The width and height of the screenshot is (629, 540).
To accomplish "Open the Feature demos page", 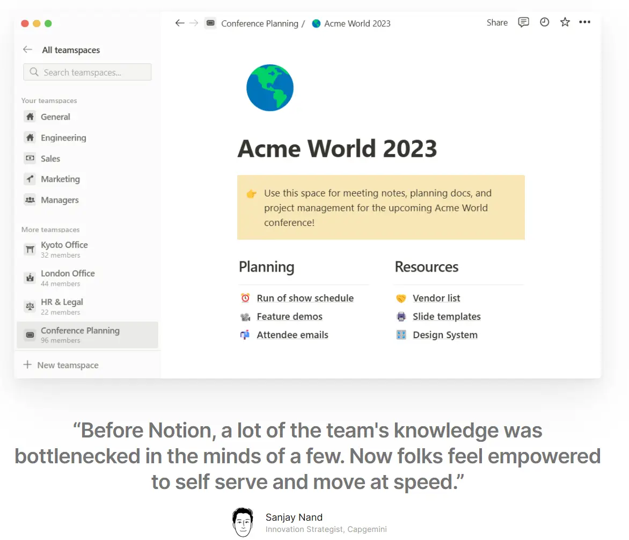I will pyautogui.click(x=289, y=317).
